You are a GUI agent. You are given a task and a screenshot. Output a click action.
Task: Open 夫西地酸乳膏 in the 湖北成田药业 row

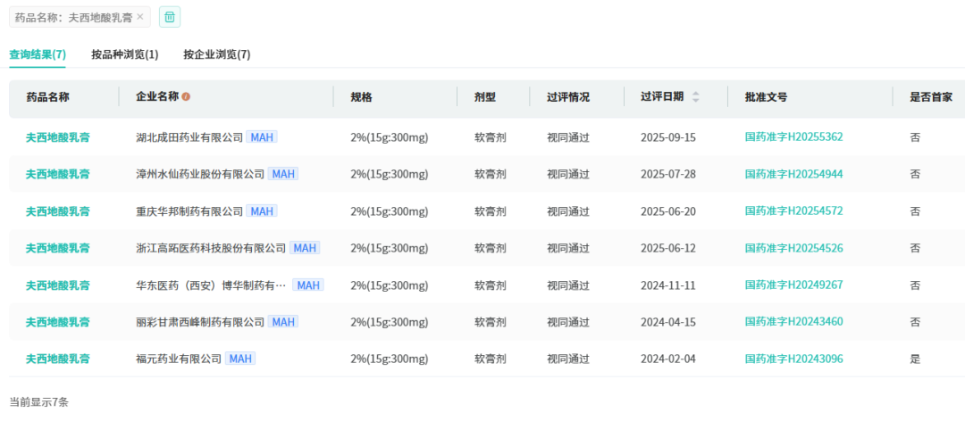pyautogui.click(x=57, y=137)
